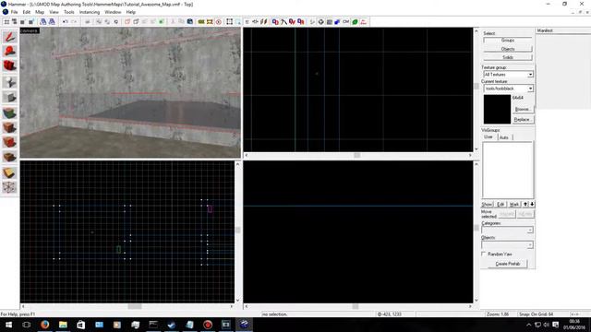Image resolution: width=591 pixels, height=332 pixels.
Task: Open the Help menu
Action: coord(131,12)
